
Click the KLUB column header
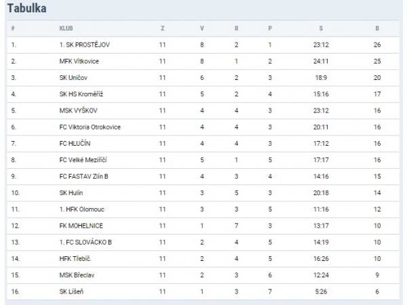point(66,28)
